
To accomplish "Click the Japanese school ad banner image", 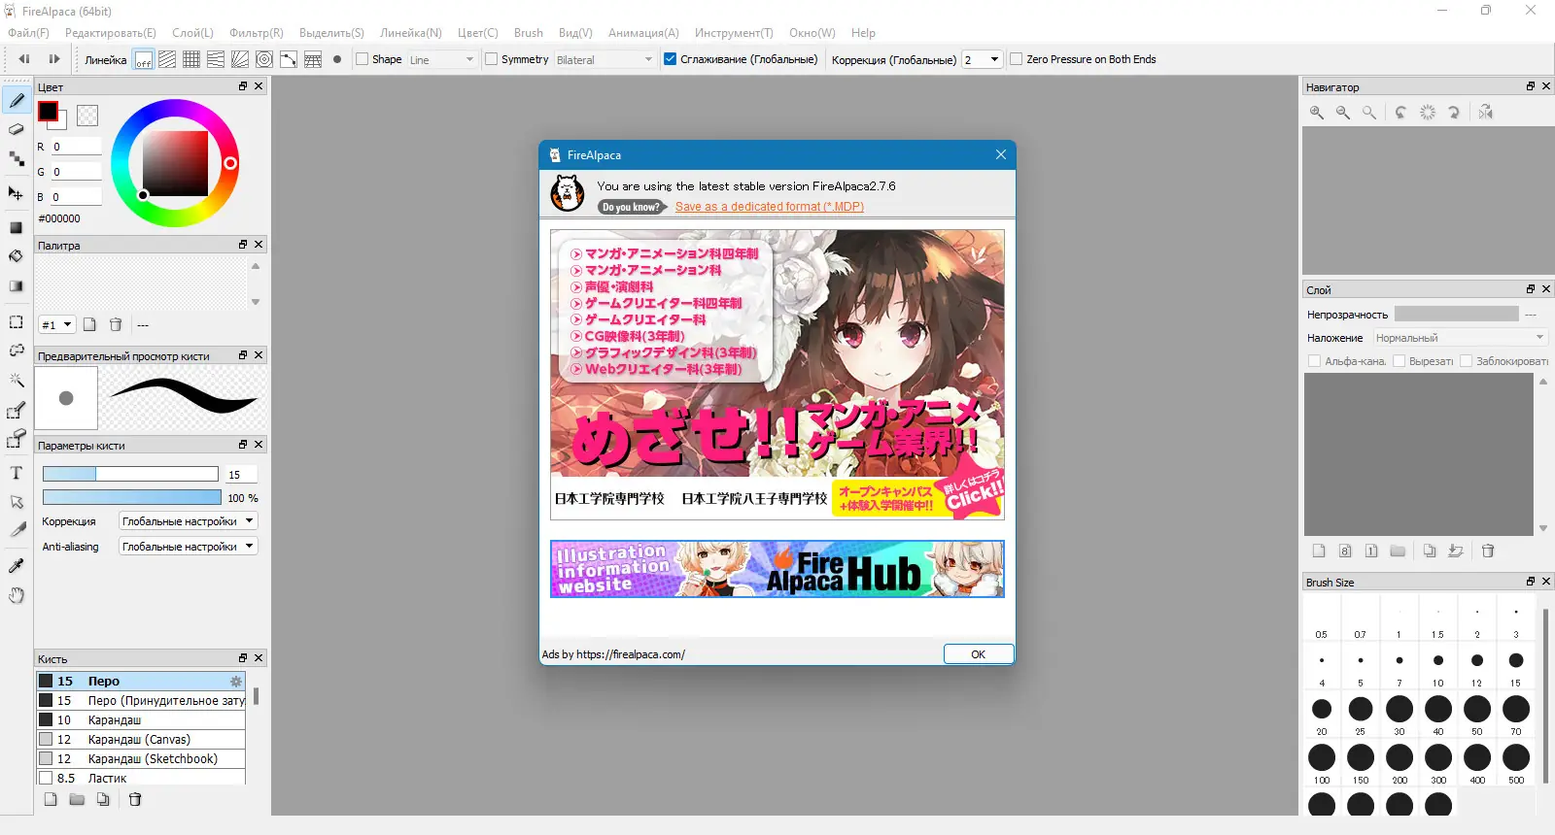I will 777,375.
